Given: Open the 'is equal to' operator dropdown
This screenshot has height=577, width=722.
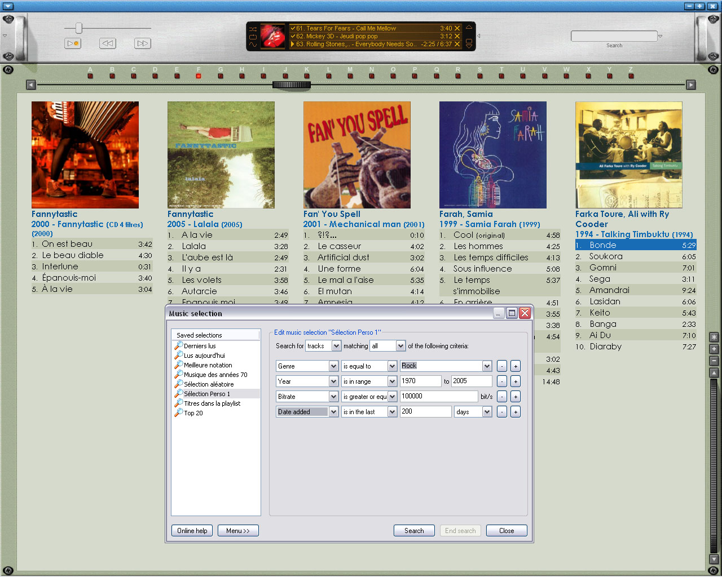Looking at the screenshot, I should (x=392, y=366).
